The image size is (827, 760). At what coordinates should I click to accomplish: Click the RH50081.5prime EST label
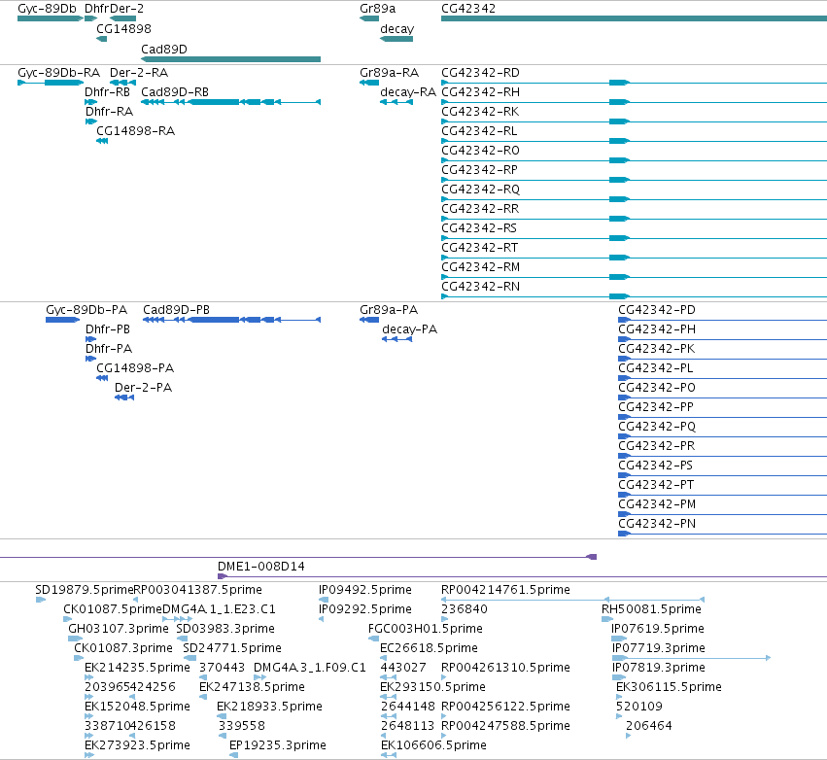[651, 609]
